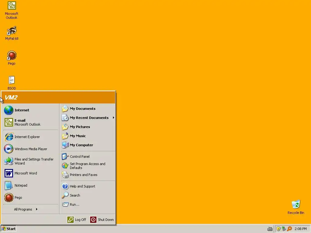Open Microsoft Outlook desktop shortcut
This screenshot has height=233, width=311.
coord(12,10)
